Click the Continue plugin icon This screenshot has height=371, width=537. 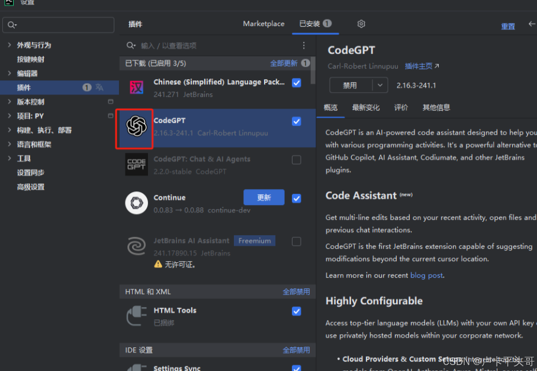136,203
